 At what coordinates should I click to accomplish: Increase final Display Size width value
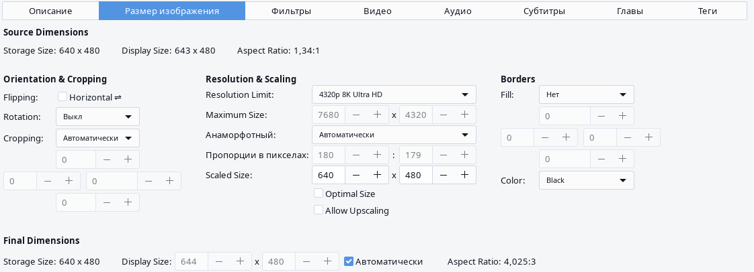241,261
